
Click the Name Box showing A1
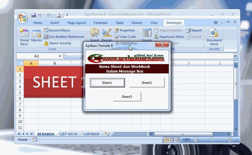coord(37,56)
